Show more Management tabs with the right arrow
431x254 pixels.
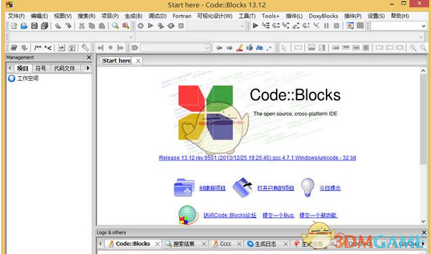(x=88, y=68)
